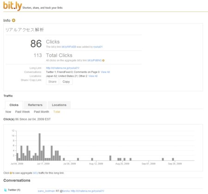Open the aggregate bit.ly/PdBNG link
The image size is (208, 194).
[x=94, y=61]
